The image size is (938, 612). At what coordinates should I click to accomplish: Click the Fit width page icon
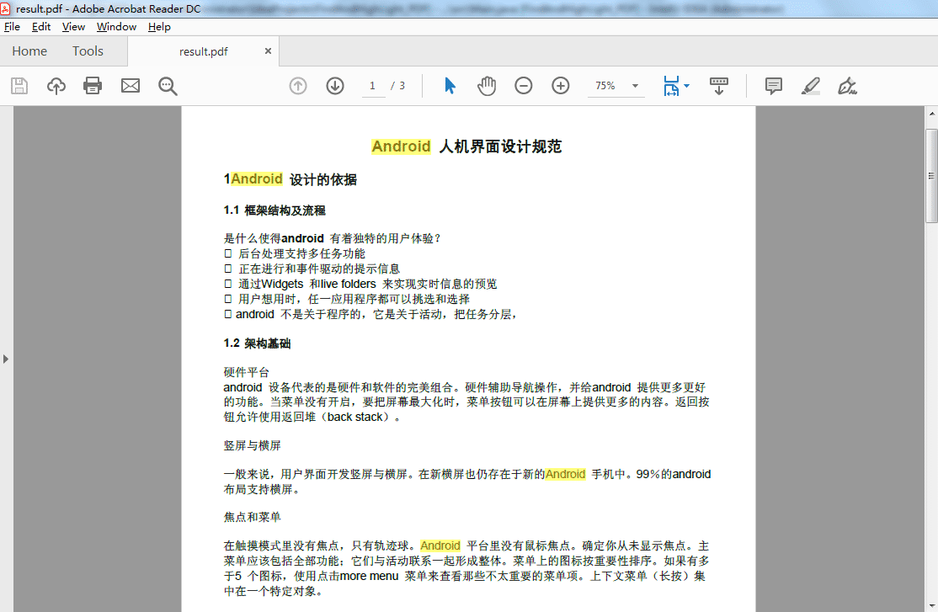tap(671, 86)
